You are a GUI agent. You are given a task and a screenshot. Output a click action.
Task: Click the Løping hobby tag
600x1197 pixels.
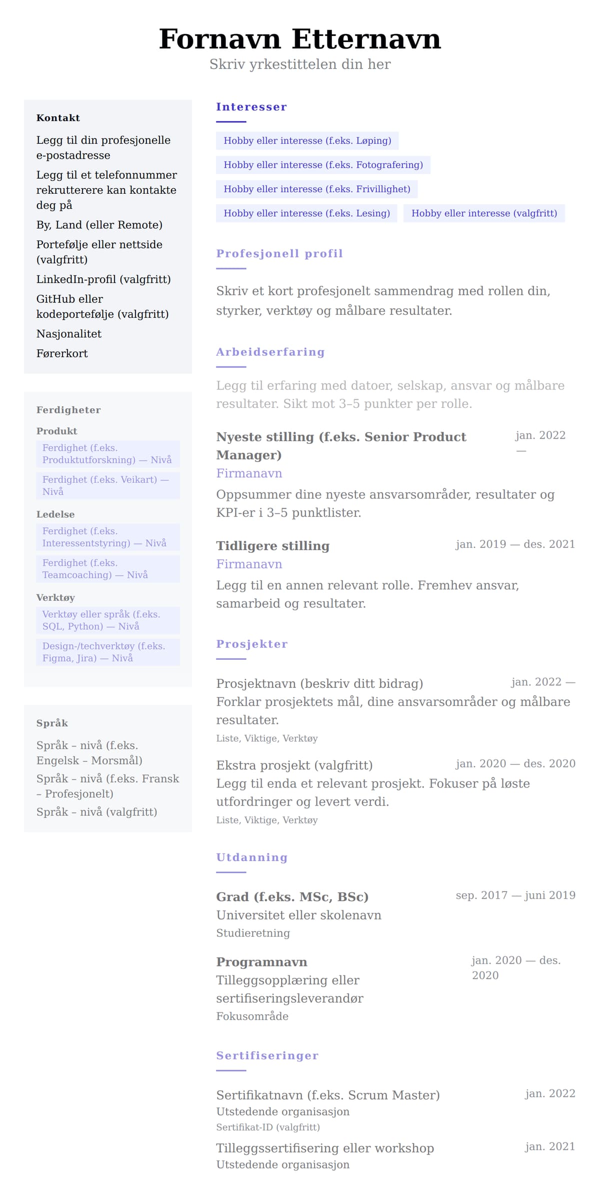click(x=307, y=141)
